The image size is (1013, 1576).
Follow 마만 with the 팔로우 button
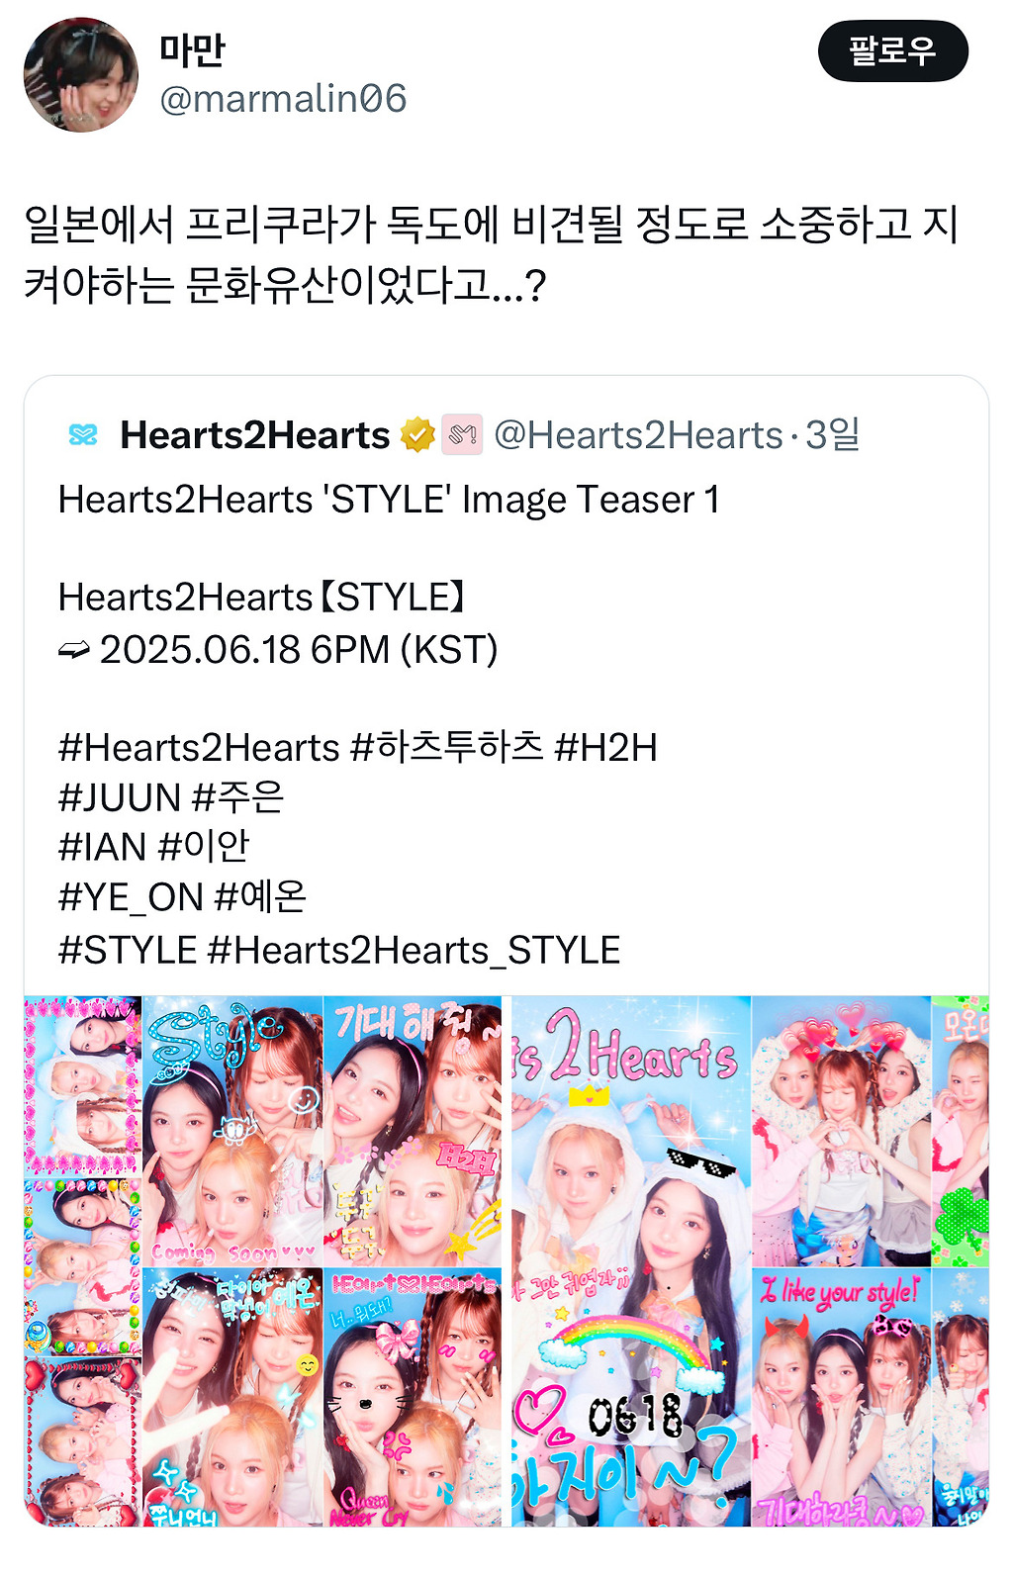[x=892, y=51]
